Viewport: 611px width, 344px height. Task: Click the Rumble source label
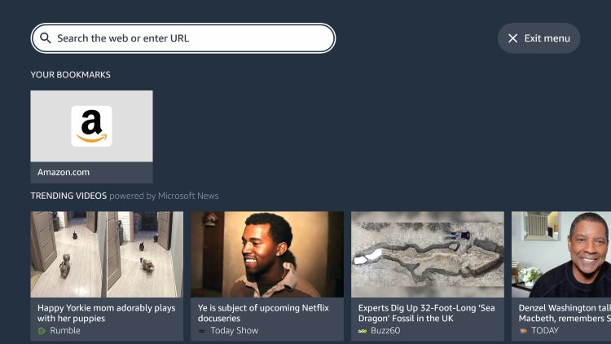(x=65, y=330)
